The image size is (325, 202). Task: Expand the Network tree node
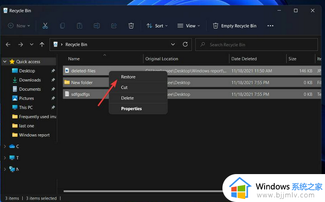tap(5, 169)
